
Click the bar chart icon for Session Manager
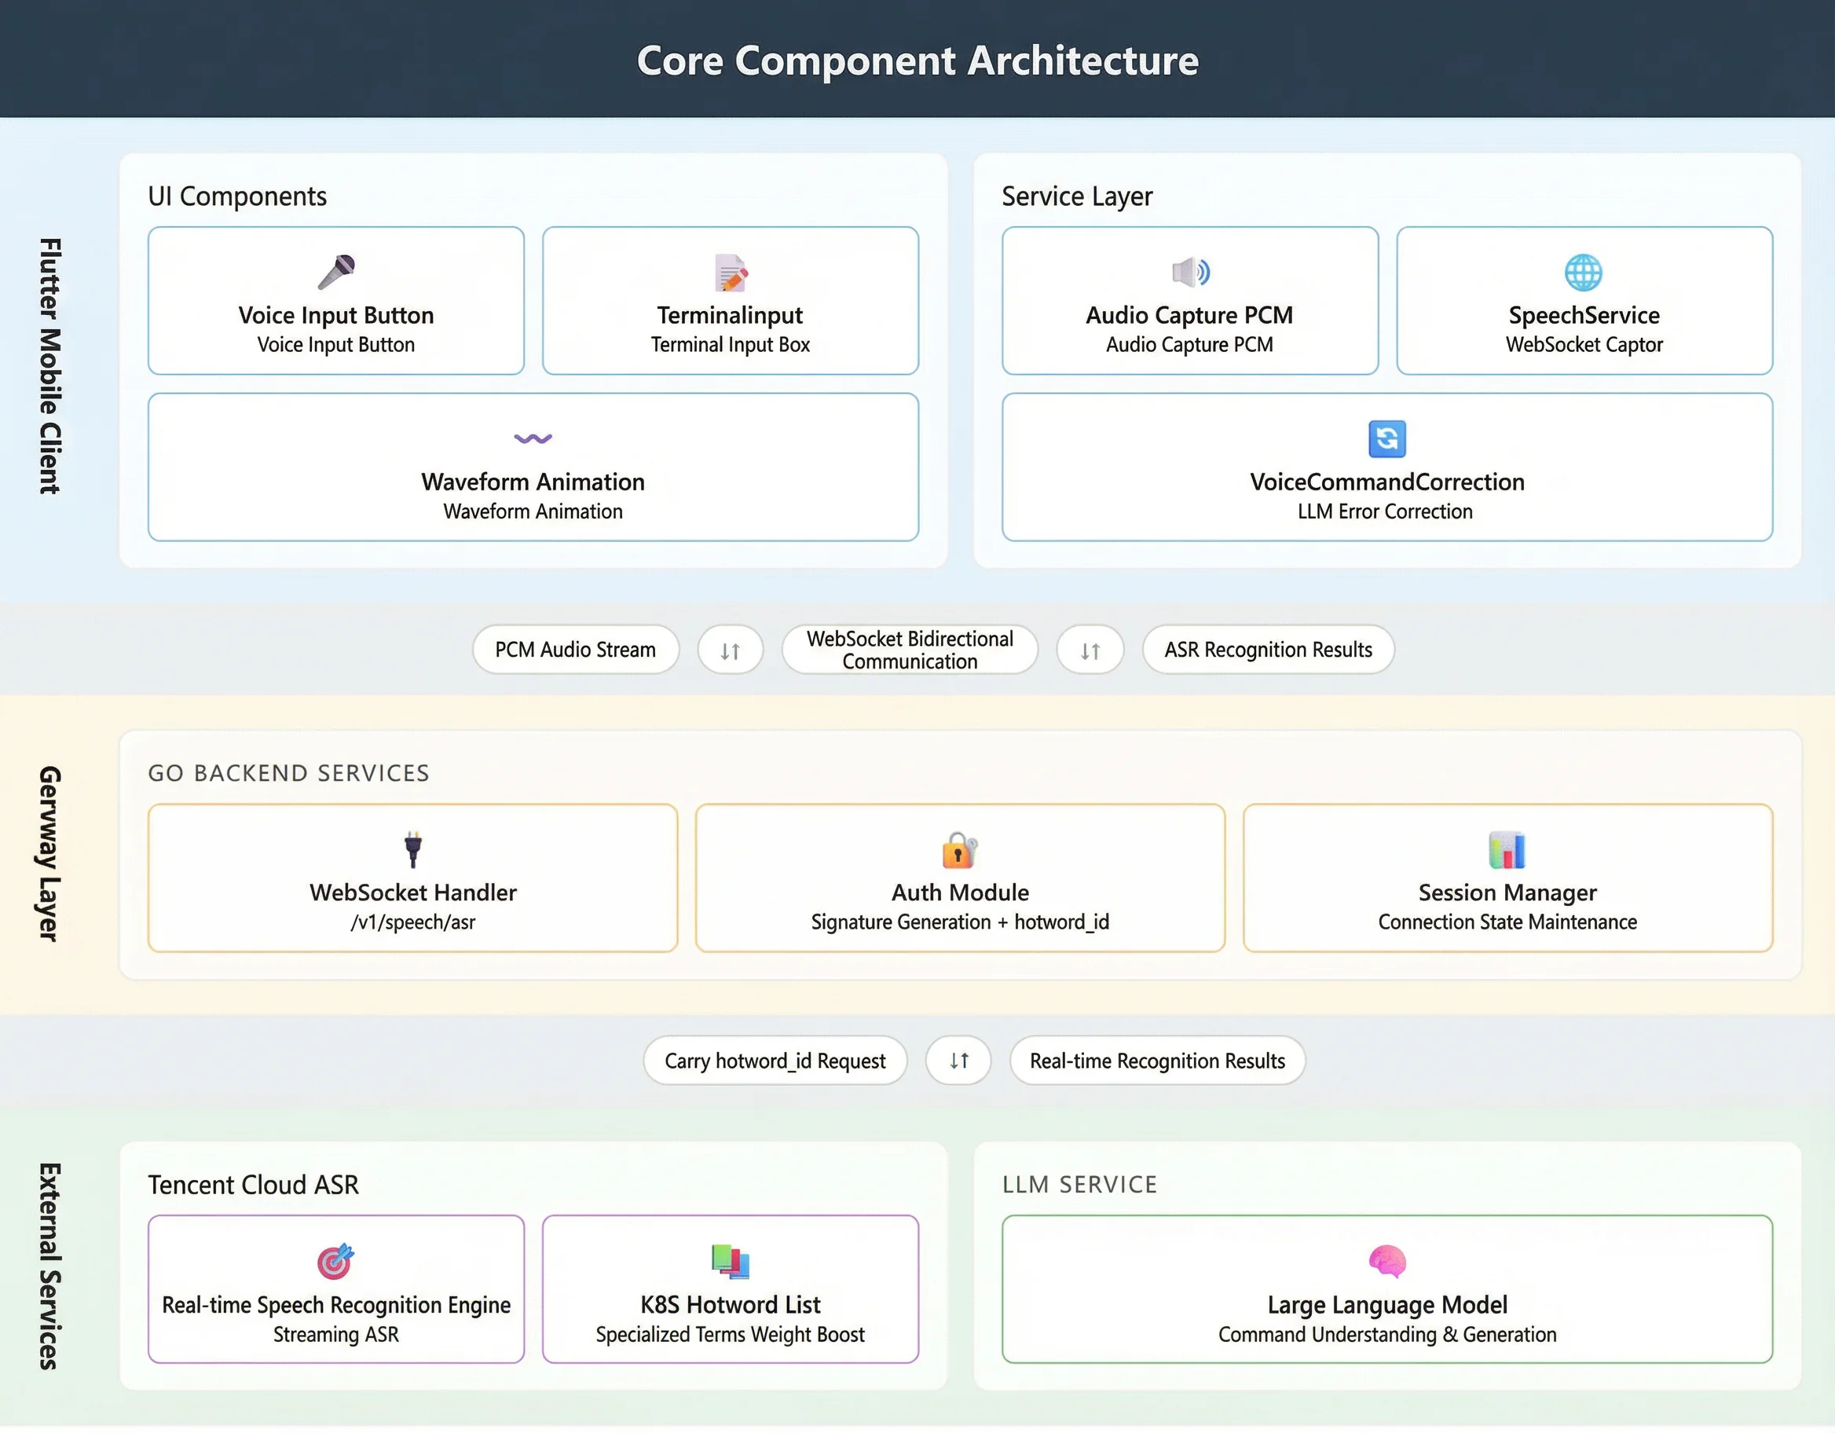click(x=1507, y=850)
